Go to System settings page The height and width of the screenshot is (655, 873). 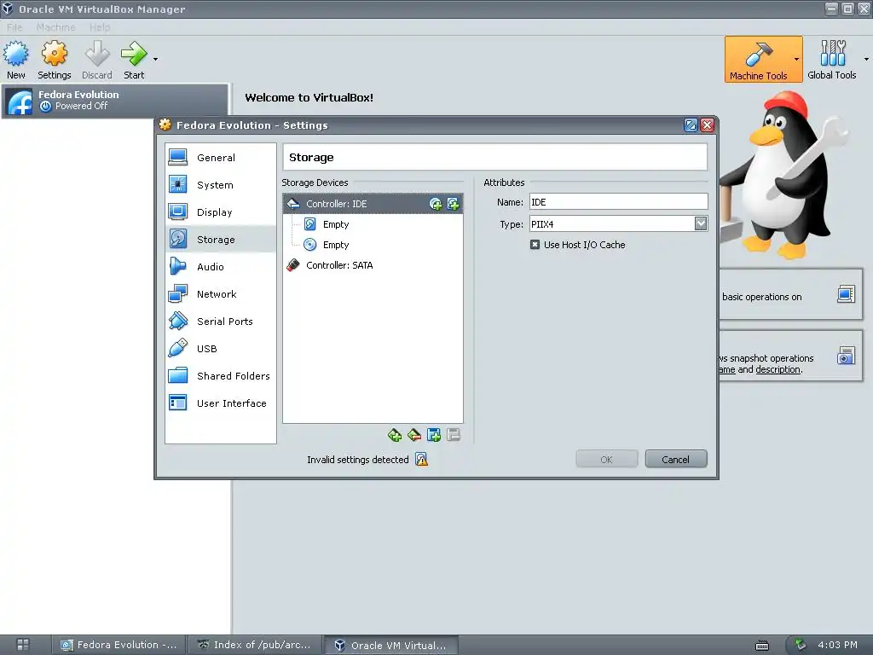(221, 185)
